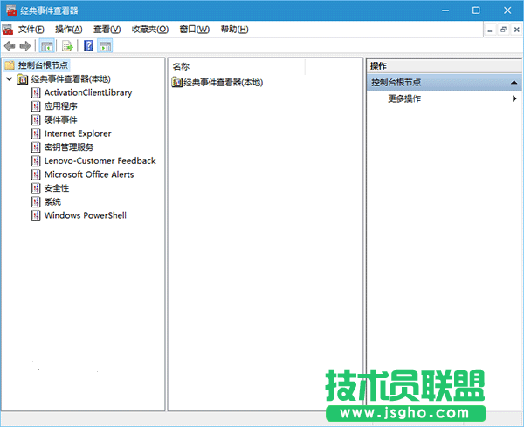Click the Back arrow toolbar icon
This screenshot has height=427, width=524.
tap(10, 45)
